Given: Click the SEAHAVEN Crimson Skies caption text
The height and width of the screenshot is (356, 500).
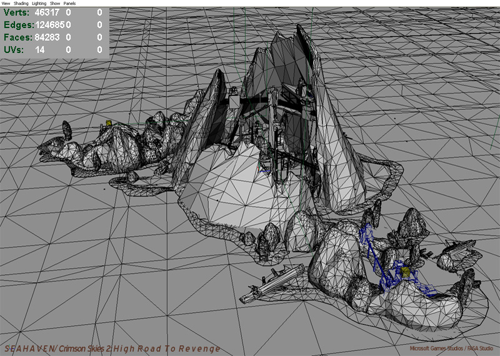Looking at the screenshot, I should point(112,349).
